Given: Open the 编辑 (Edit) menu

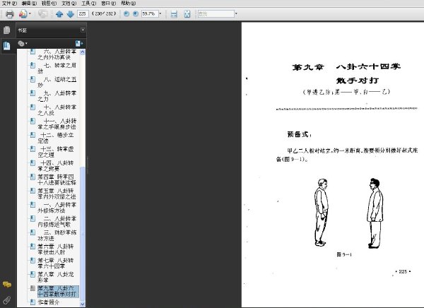Looking at the screenshot, I should pos(29,4).
